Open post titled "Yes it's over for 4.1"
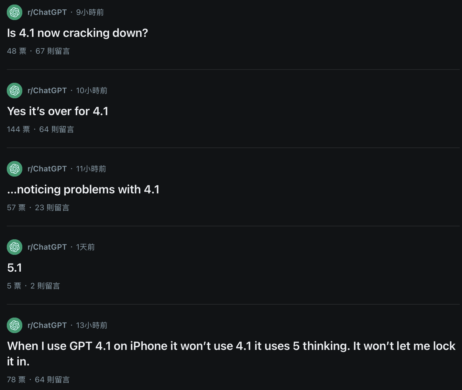462x390 pixels. pyautogui.click(x=58, y=111)
